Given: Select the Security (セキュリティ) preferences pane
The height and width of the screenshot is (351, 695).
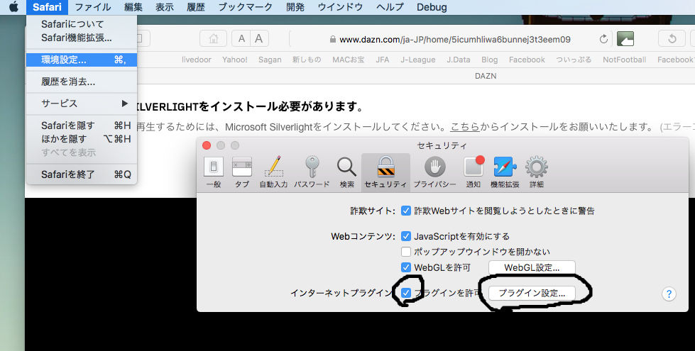Looking at the screenshot, I should point(385,172).
